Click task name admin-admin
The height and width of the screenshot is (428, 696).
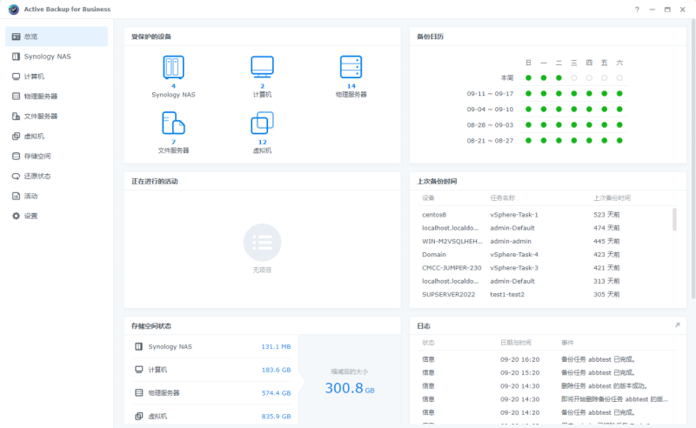point(511,241)
